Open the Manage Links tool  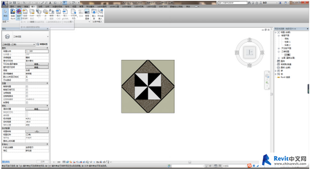coord(52,14)
